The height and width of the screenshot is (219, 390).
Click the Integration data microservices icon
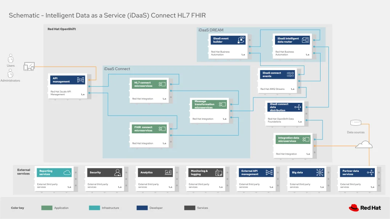point(306,139)
